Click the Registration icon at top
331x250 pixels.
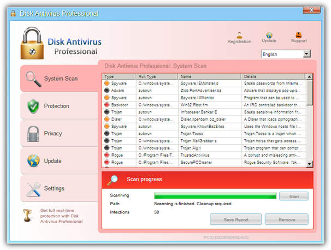[x=239, y=35]
